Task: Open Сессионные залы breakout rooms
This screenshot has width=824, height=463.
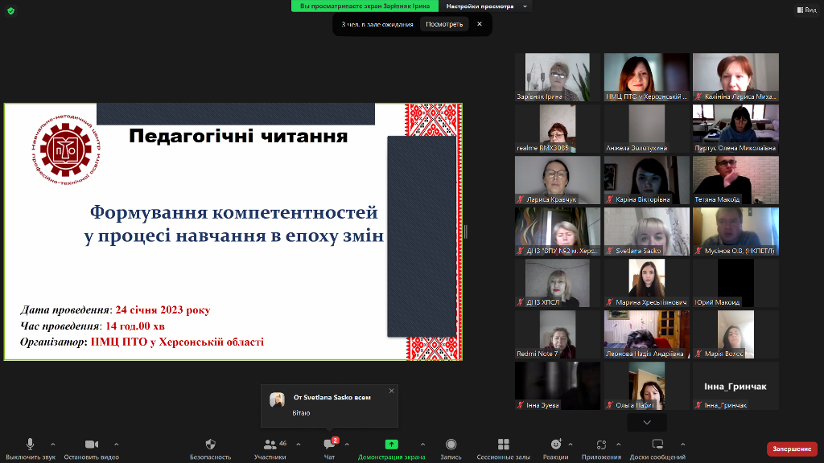Action: (503, 445)
